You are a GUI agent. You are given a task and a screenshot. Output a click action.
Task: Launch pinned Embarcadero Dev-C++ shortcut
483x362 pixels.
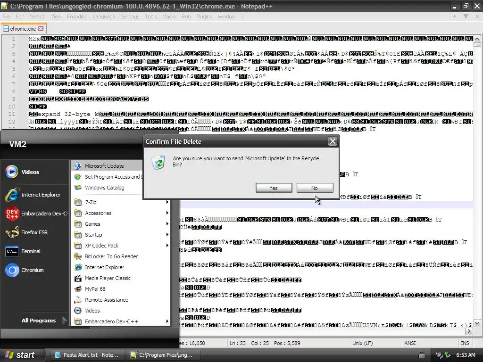click(x=35, y=214)
